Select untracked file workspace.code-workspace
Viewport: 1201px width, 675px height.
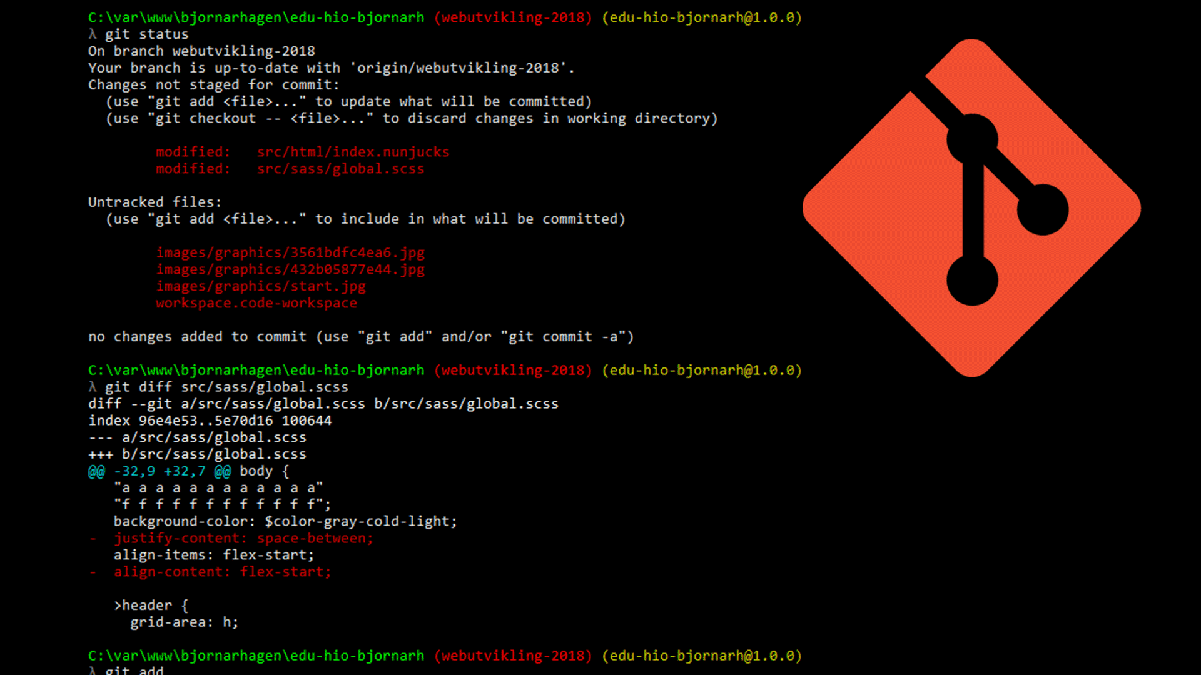256,304
